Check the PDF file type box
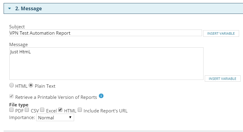The width and height of the screenshot is (243, 132). coord(11,110)
